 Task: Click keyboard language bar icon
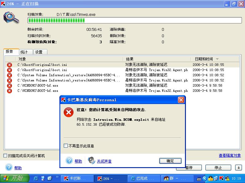point(199,179)
